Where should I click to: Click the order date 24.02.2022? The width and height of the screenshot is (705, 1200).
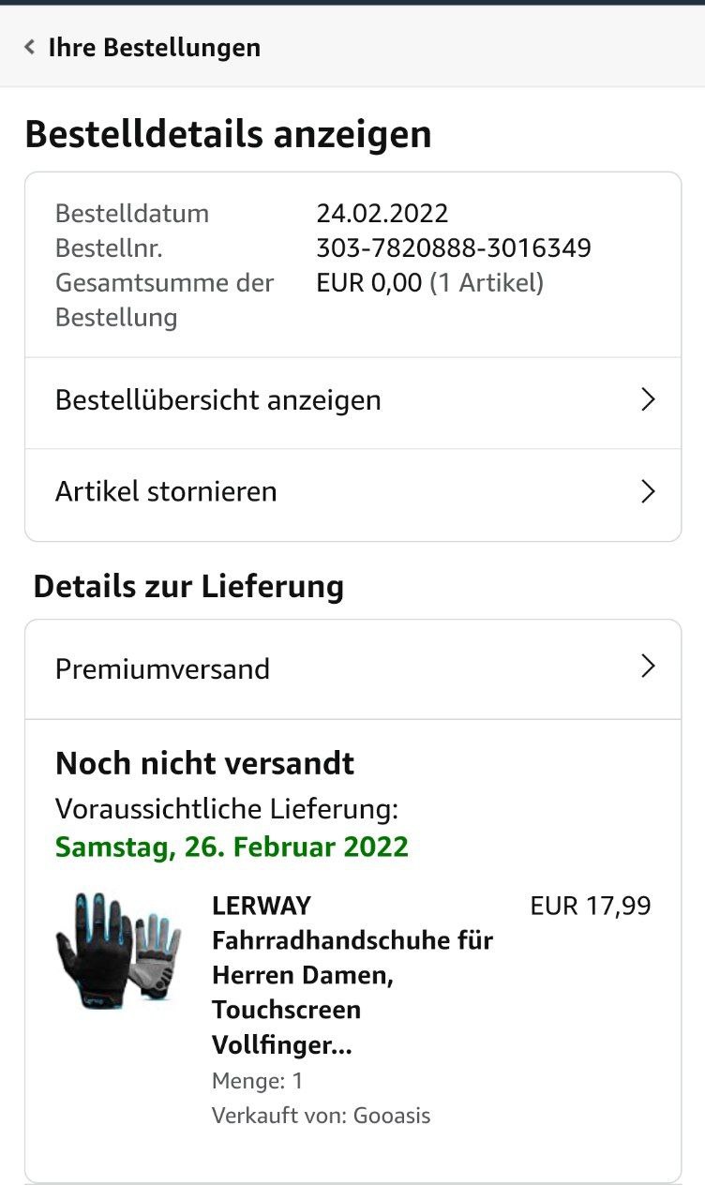point(382,213)
